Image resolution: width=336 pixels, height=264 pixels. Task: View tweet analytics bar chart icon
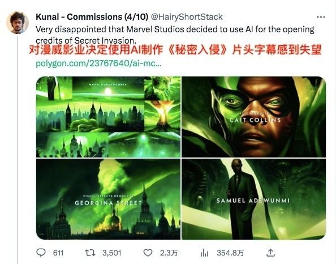point(204,253)
